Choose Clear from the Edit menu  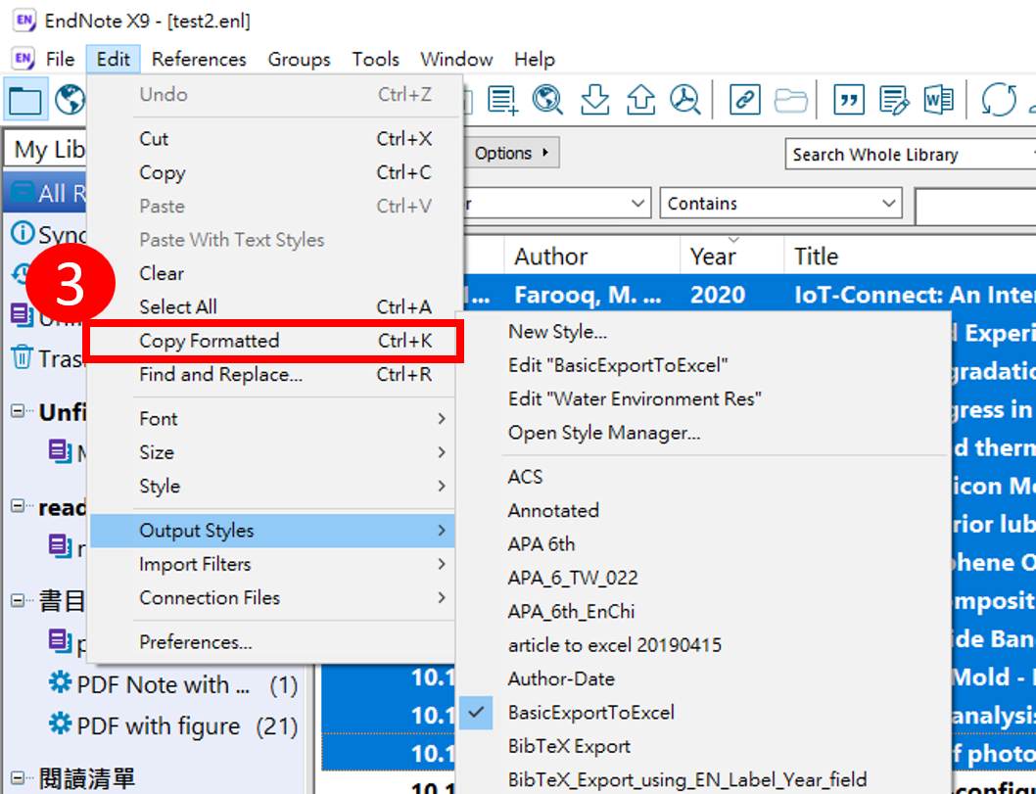[273, 273]
